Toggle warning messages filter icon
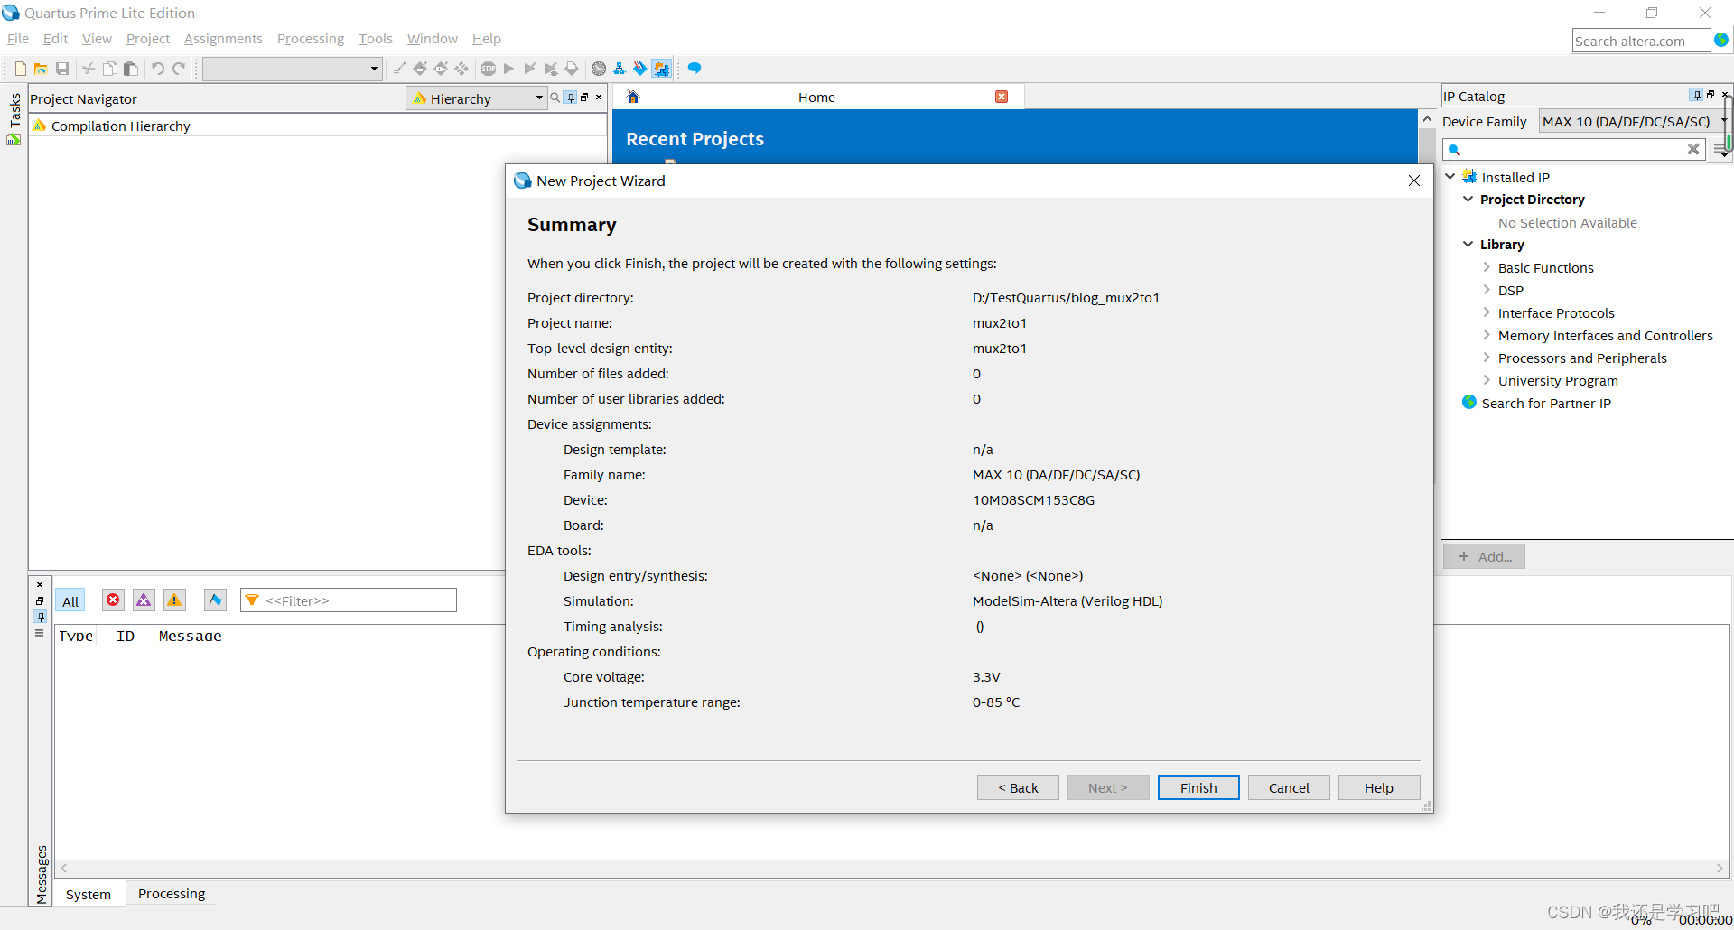The height and width of the screenshot is (930, 1734). point(174,600)
